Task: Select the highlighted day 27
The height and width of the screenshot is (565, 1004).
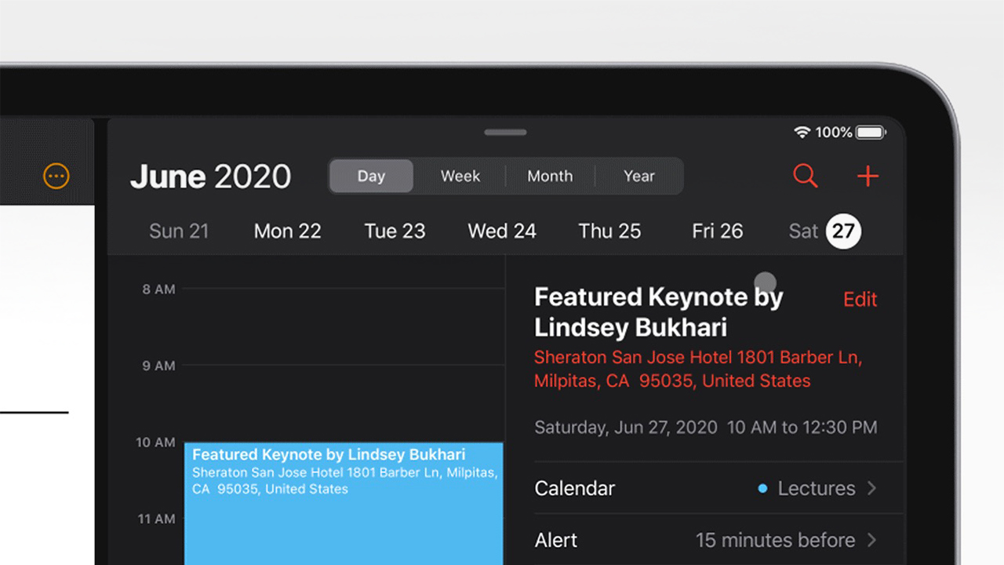Action: click(x=843, y=231)
